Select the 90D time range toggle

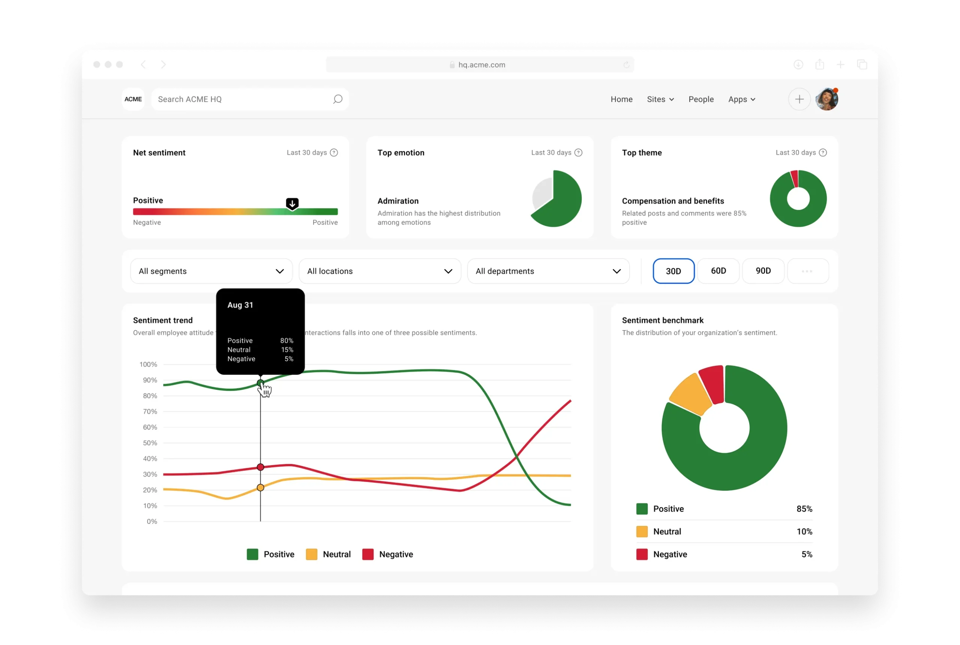[763, 271]
